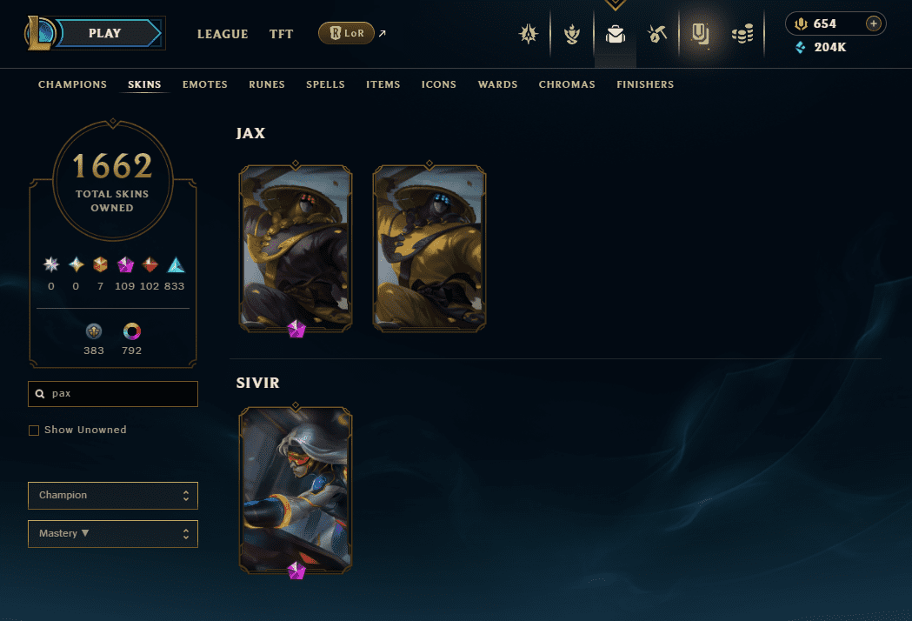Click the skin search field containing pax

(113, 394)
